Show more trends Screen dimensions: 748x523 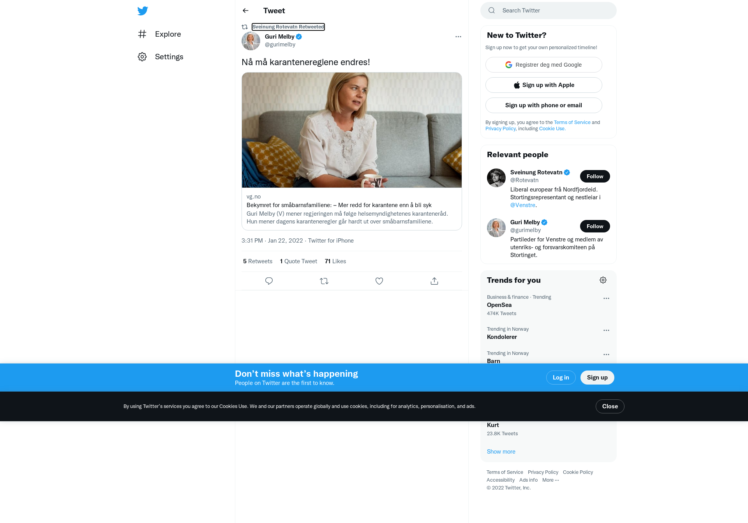(x=501, y=452)
